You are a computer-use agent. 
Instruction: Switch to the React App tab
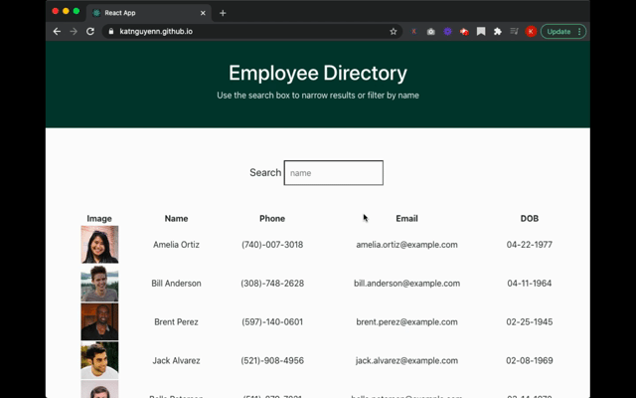[x=148, y=13]
